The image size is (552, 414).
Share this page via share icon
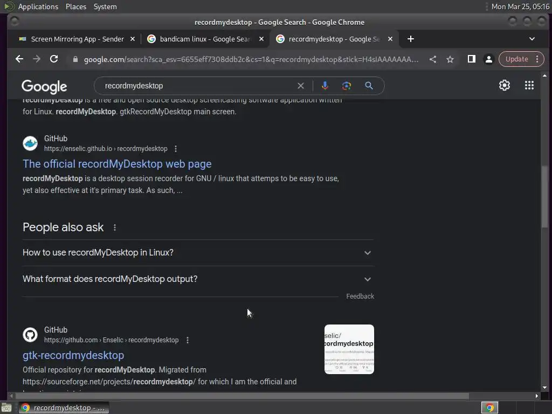pos(433,59)
